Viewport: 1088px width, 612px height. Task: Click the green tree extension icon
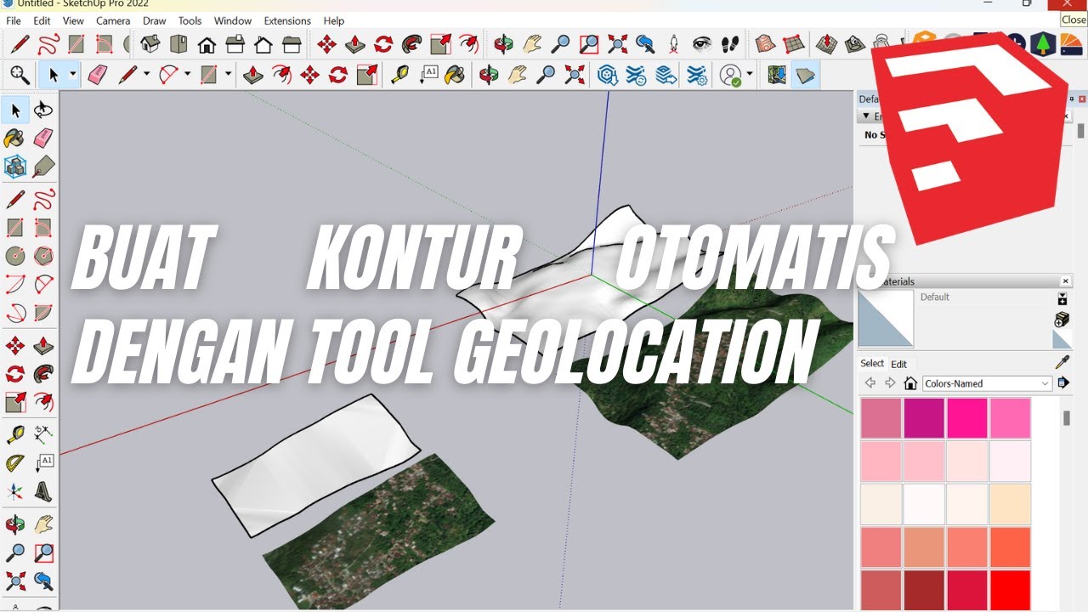(x=1043, y=43)
